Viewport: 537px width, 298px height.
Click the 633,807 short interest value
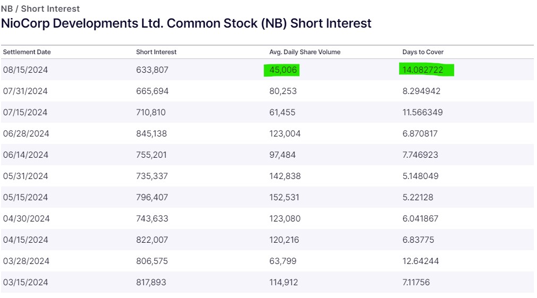click(x=152, y=70)
